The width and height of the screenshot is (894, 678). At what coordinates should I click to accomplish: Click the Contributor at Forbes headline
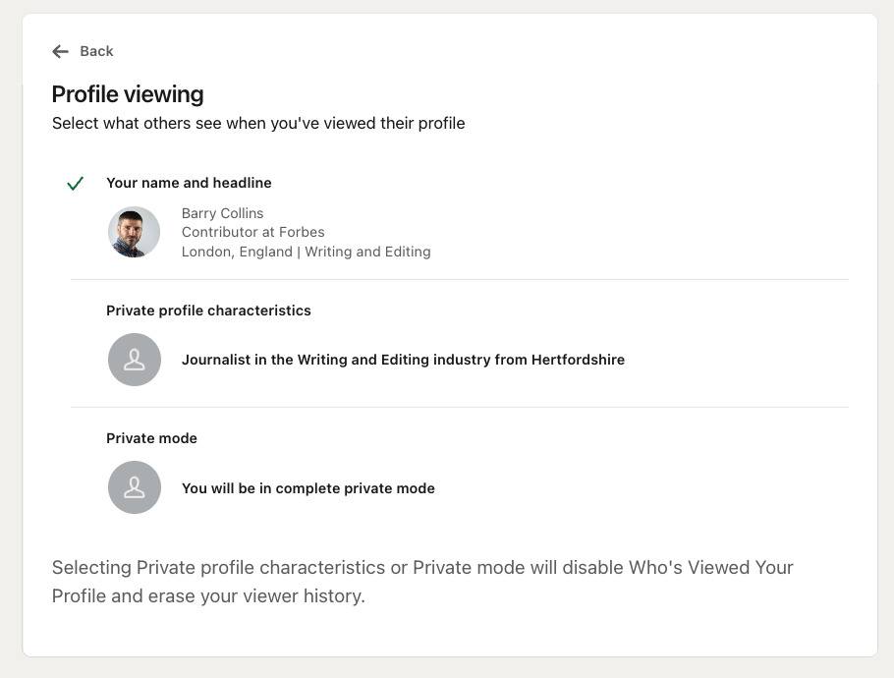coord(253,232)
